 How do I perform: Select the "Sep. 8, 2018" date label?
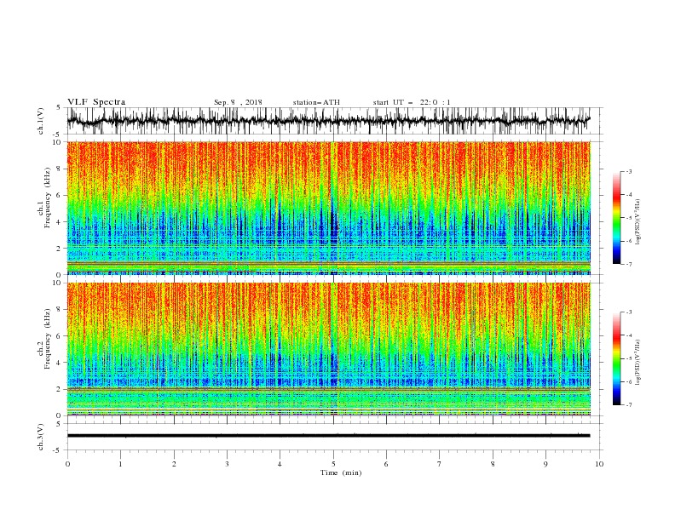pyautogui.click(x=238, y=102)
